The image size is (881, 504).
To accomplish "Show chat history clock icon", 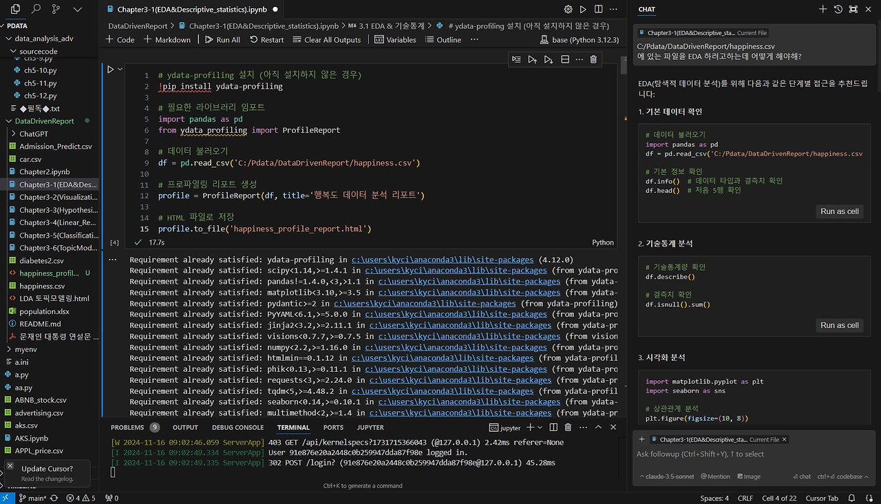I will coord(838,9).
